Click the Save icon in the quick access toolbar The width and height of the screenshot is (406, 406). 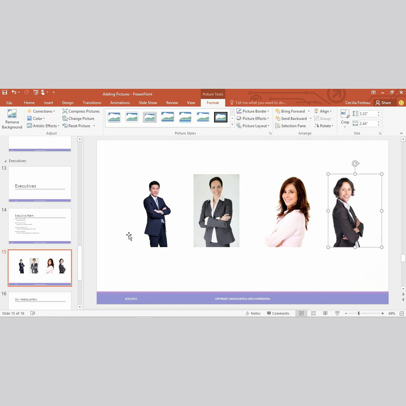(5, 92)
